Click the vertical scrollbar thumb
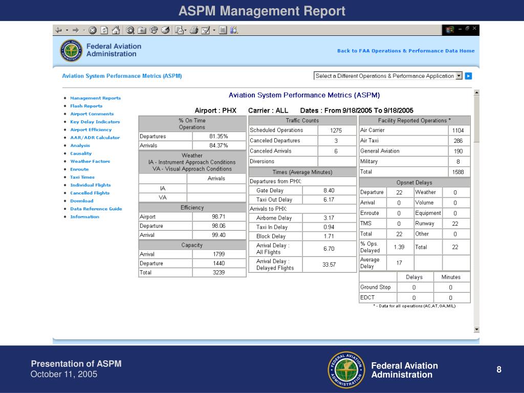 point(476,119)
